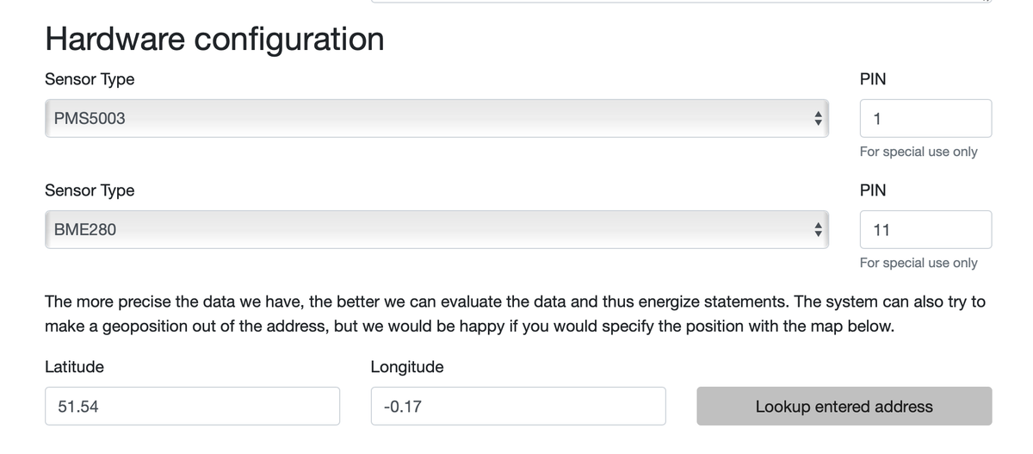This screenshot has width=1033, height=454.
Task: Click the Hardware configuration heading
Action: [x=214, y=39]
